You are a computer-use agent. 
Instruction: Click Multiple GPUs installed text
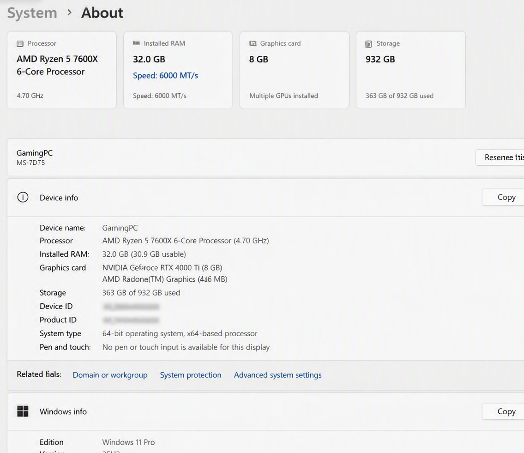pyautogui.click(x=284, y=96)
